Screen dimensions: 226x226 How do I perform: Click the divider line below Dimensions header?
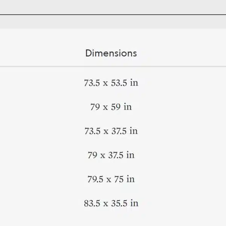click(x=113, y=66)
